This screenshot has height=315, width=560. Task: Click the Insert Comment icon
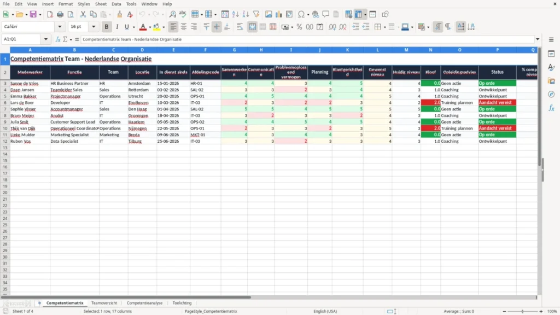(x=326, y=14)
